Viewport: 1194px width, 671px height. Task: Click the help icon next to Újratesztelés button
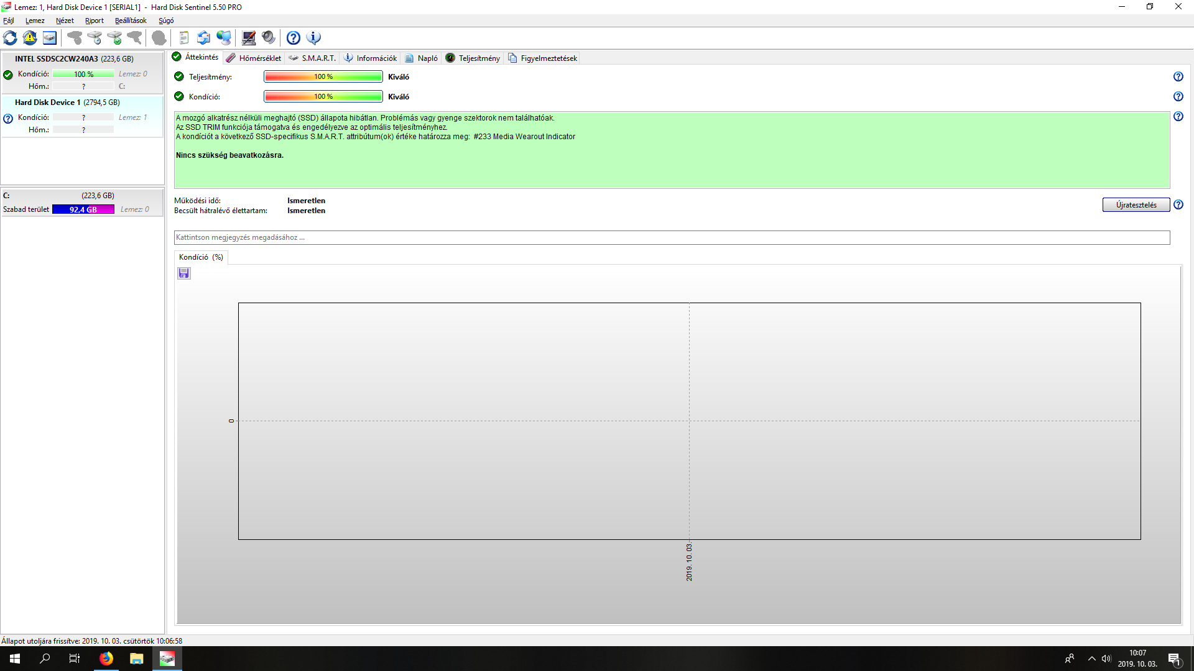click(1178, 204)
